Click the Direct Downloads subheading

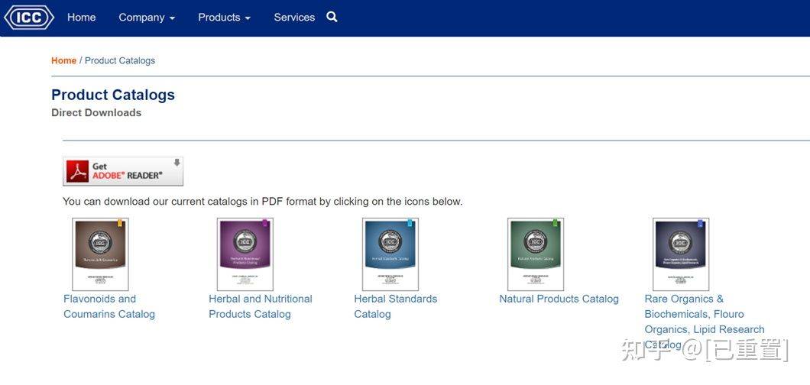pos(96,112)
